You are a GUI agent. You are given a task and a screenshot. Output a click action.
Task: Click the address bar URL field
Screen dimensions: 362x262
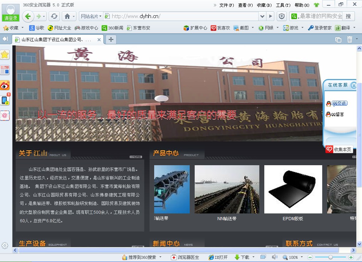point(181,16)
